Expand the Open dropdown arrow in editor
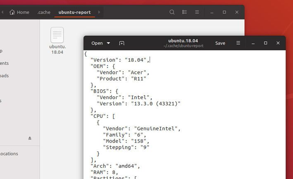The width and height of the screenshot is (293, 179). tap(108, 43)
